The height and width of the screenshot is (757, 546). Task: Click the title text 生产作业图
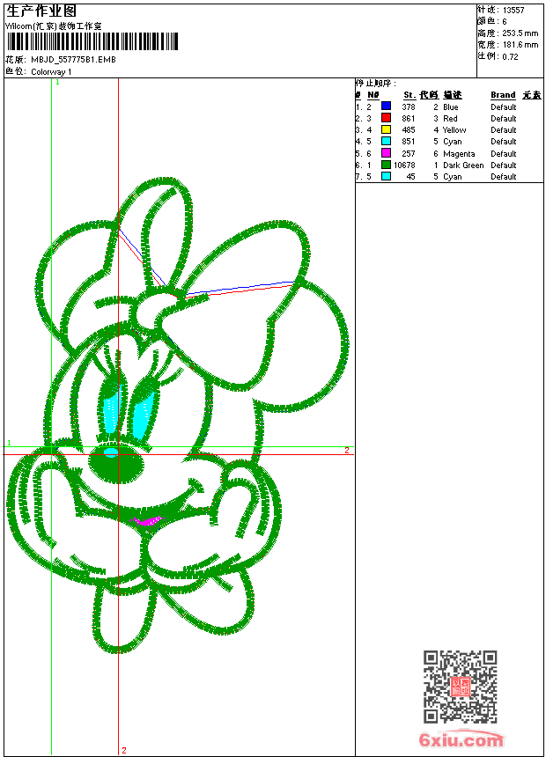click(x=41, y=11)
